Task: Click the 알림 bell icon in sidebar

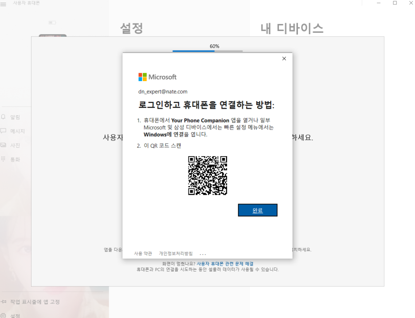Action: [x=3, y=117]
